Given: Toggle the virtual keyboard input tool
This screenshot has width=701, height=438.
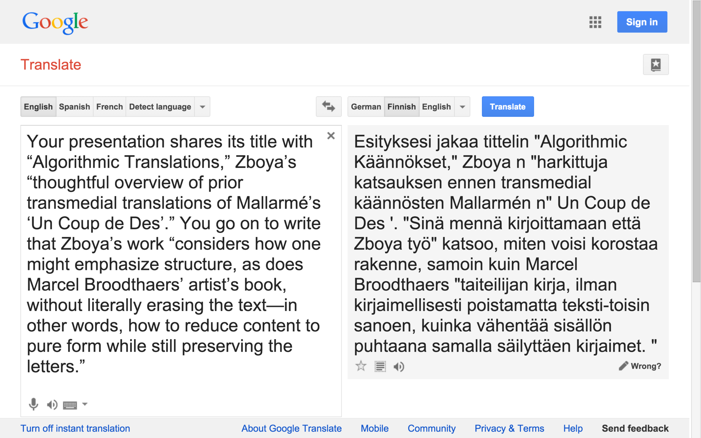Looking at the screenshot, I should 70,405.
